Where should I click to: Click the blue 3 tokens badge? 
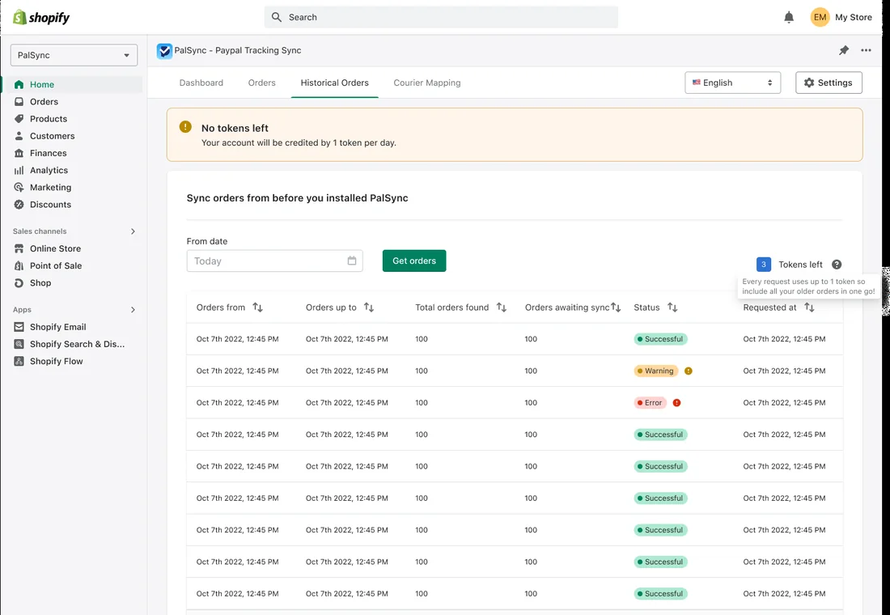(764, 265)
